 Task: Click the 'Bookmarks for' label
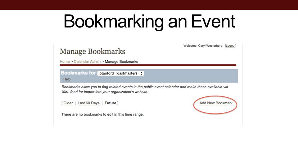[x=78, y=73]
